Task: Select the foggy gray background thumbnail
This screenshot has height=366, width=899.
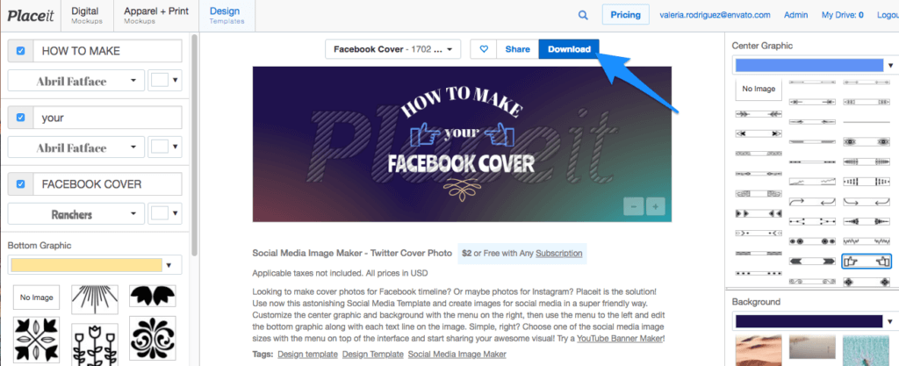Action: coord(811,348)
